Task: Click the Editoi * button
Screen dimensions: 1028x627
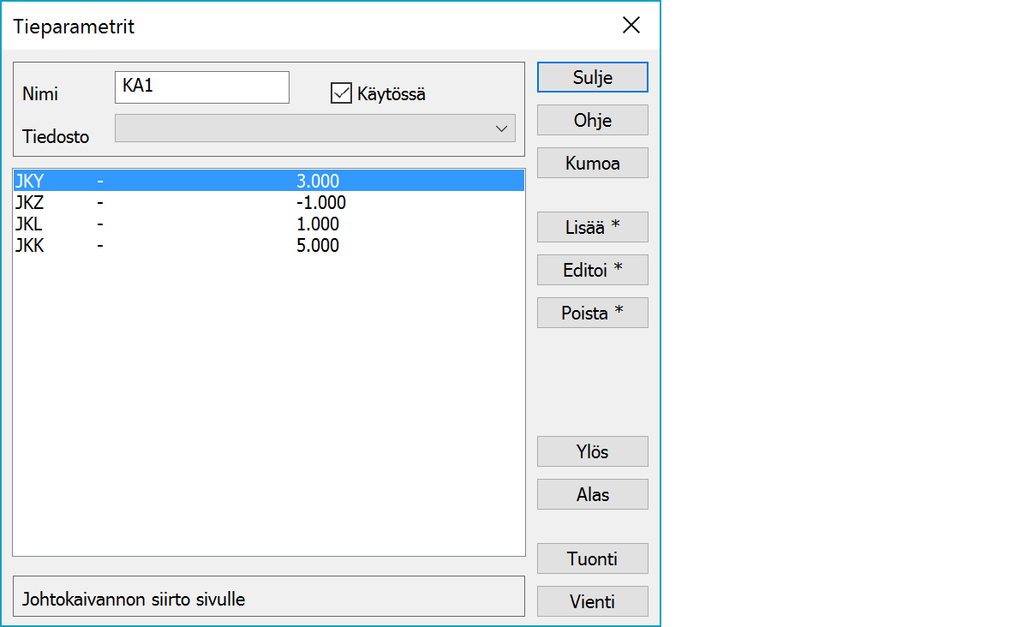Action: point(592,270)
